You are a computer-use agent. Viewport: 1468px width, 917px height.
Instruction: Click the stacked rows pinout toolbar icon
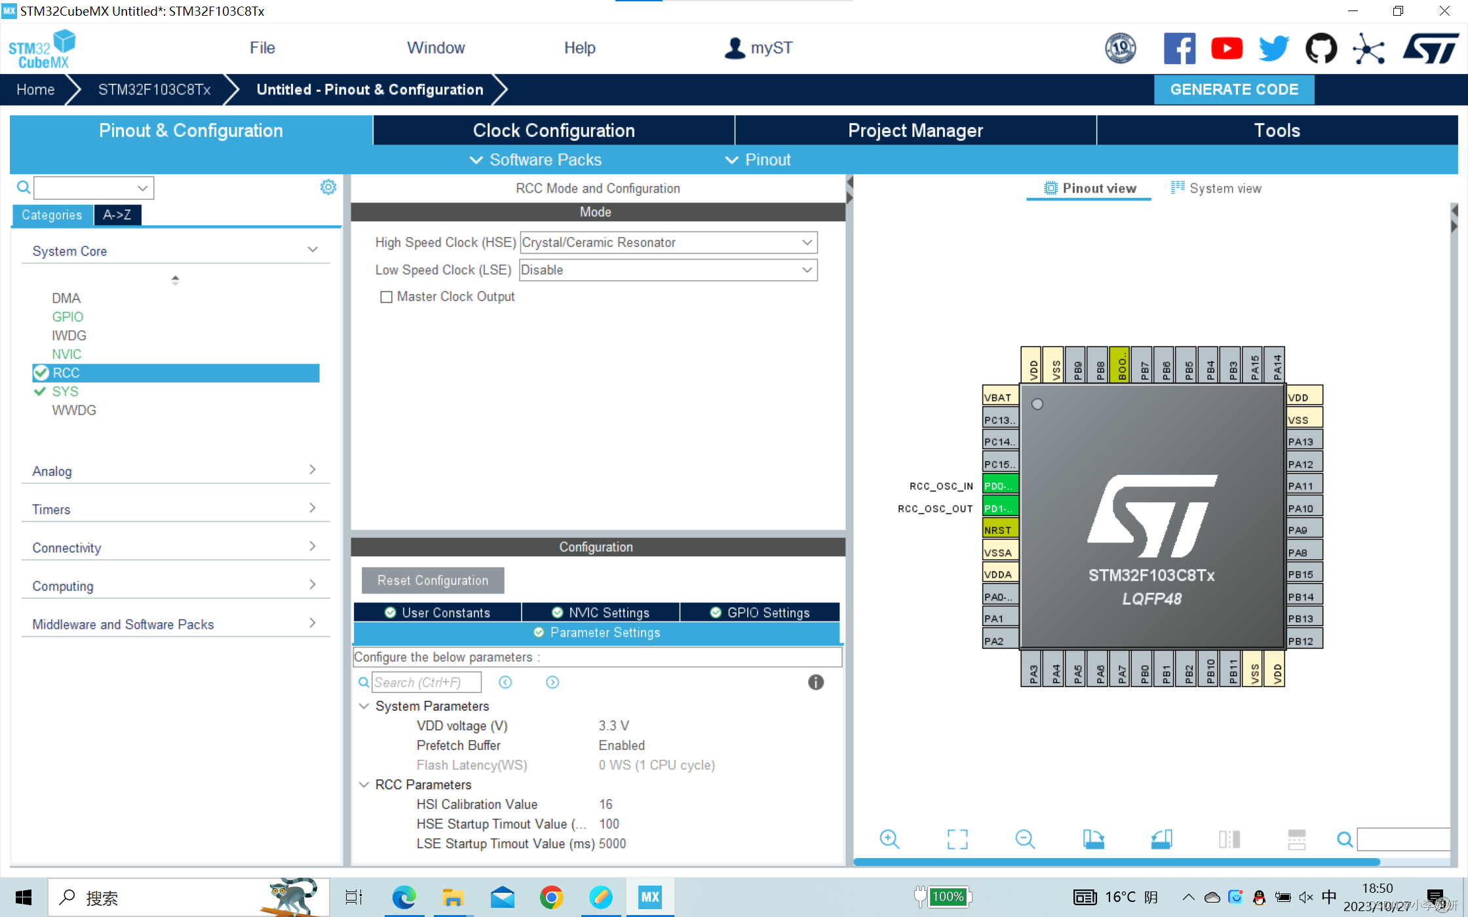coord(1297,839)
